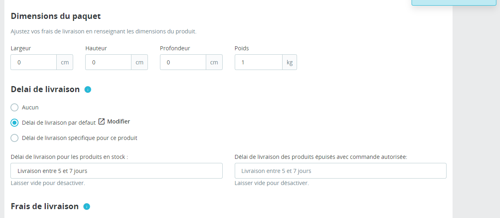This screenshot has width=500, height=218.
Task: Click the cm unit beside Largeur
Action: click(x=65, y=62)
